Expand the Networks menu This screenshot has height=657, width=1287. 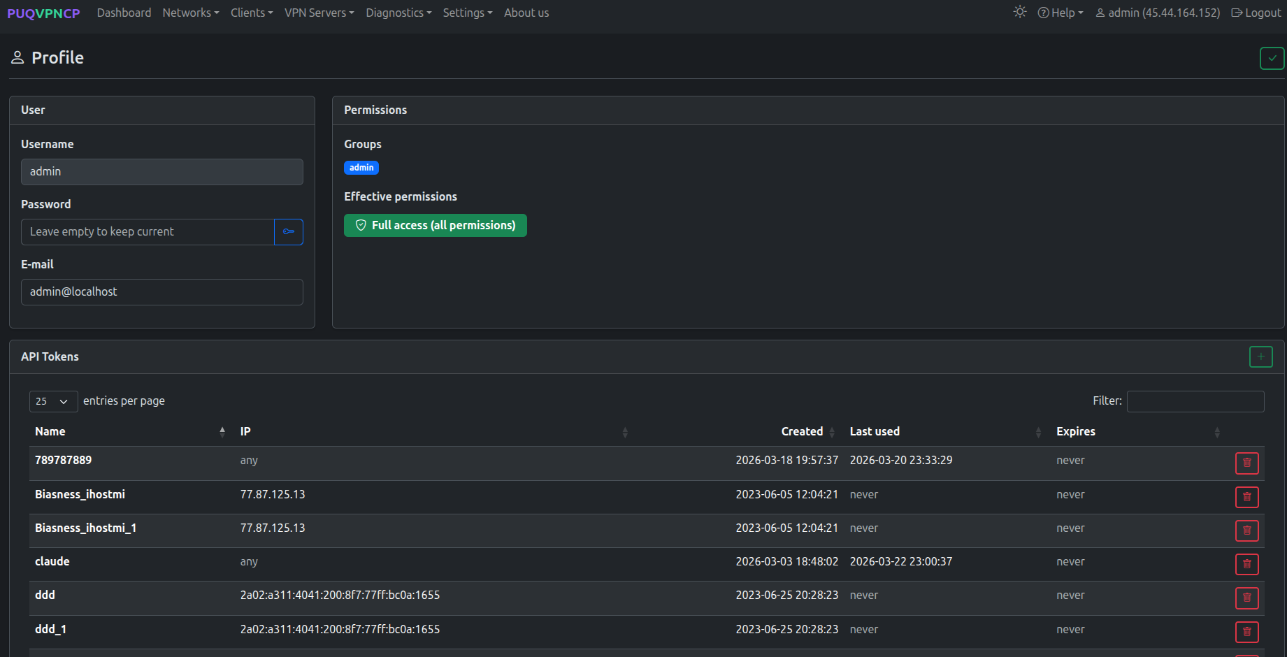pyautogui.click(x=190, y=13)
